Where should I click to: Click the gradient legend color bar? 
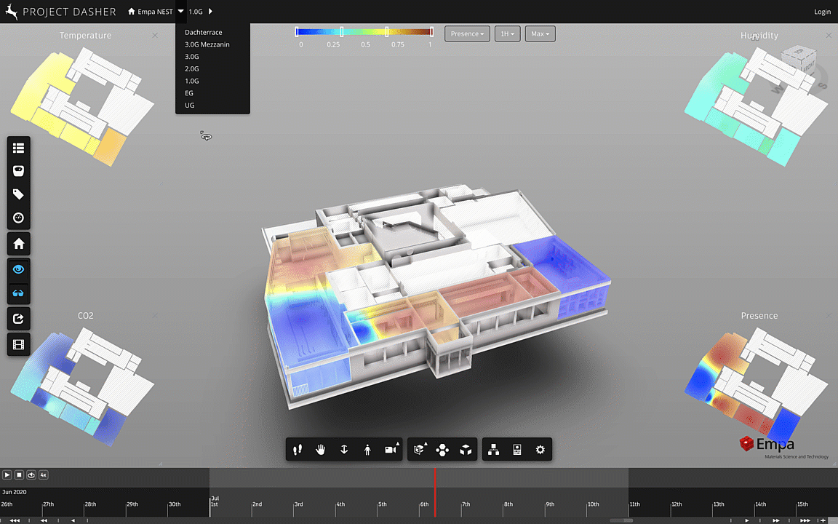pos(364,32)
